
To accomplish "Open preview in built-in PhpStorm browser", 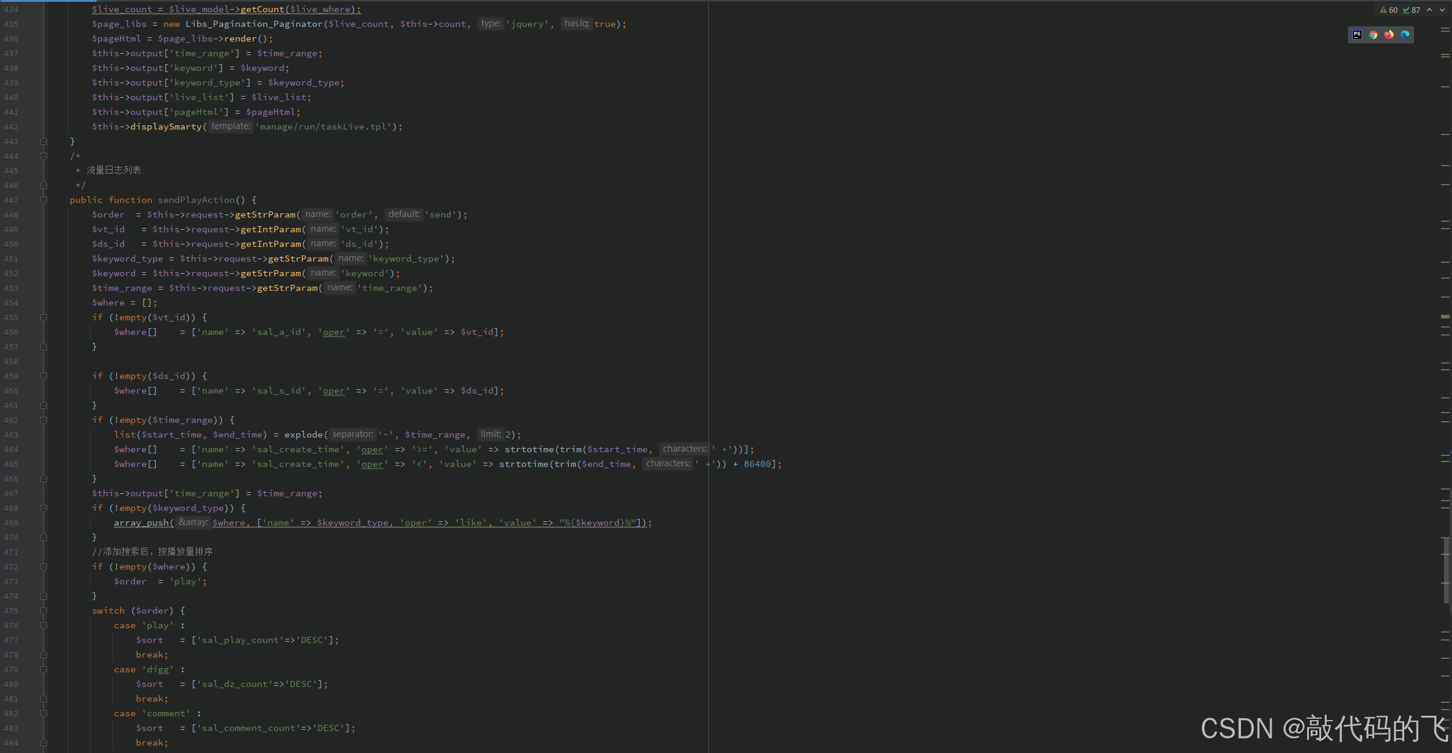I will [x=1357, y=35].
